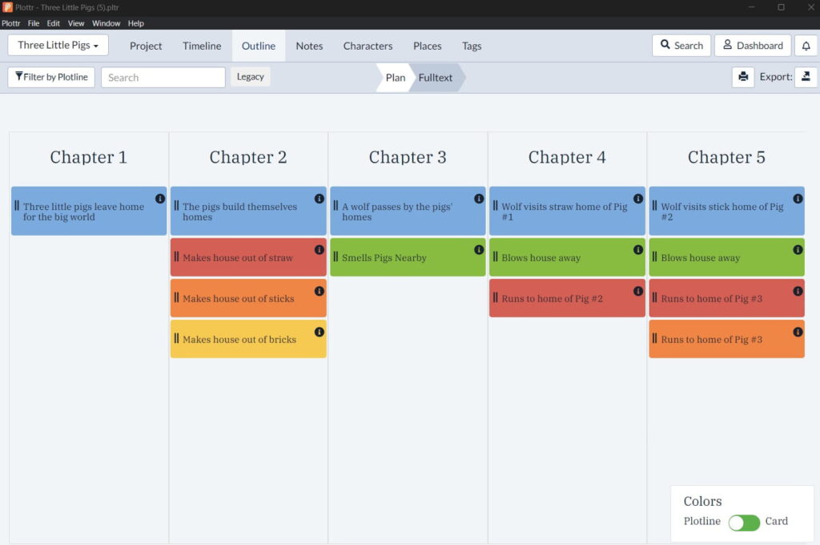Click the drag handle on 'Makes house out of straw'

pos(175,257)
